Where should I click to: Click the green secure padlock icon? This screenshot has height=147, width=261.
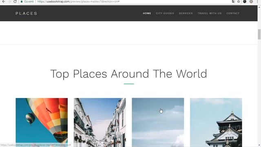22,2
